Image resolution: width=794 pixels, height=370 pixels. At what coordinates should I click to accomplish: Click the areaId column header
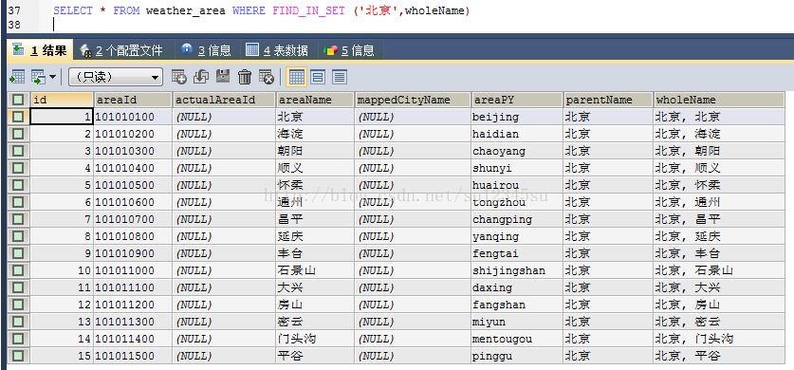(x=133, y=100)
